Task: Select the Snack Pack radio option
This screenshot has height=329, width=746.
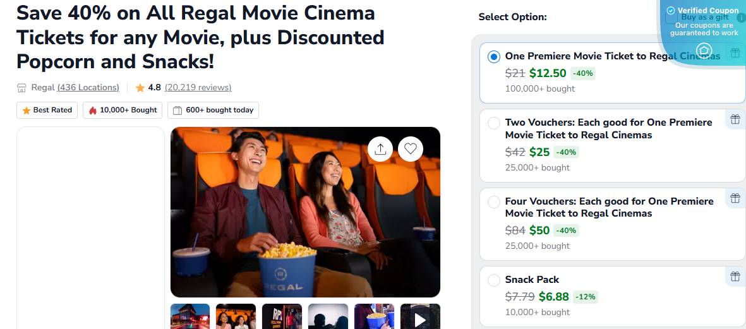Action: tap(494, 280)
